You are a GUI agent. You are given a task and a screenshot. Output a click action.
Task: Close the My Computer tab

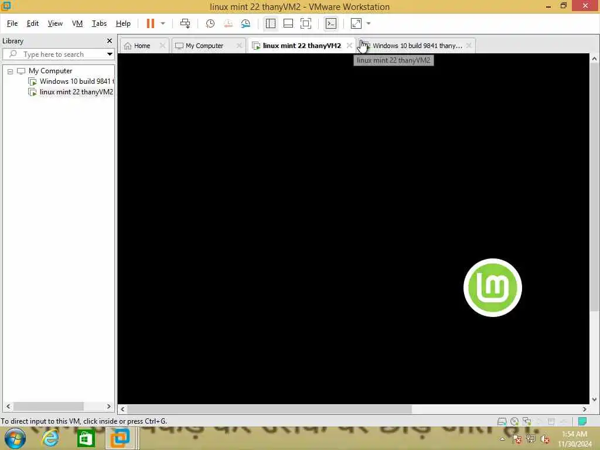pyautogui.click(x=239, y=46)
